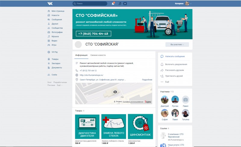The image size is (241, 147).
Task: Go to Моя страница in sidebar
Action: click(x=58, y=11)
